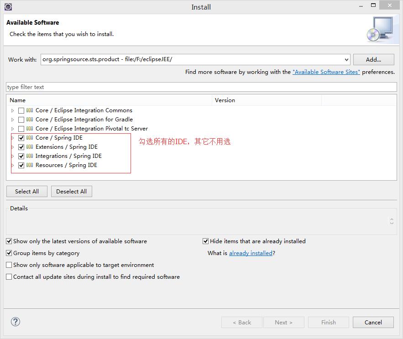The width and height of the screenshot is (403, 339).
Task: Click the Select All button
Action: (x=27, y=192)
